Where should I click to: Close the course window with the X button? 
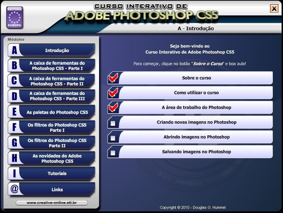coord(274,8)
